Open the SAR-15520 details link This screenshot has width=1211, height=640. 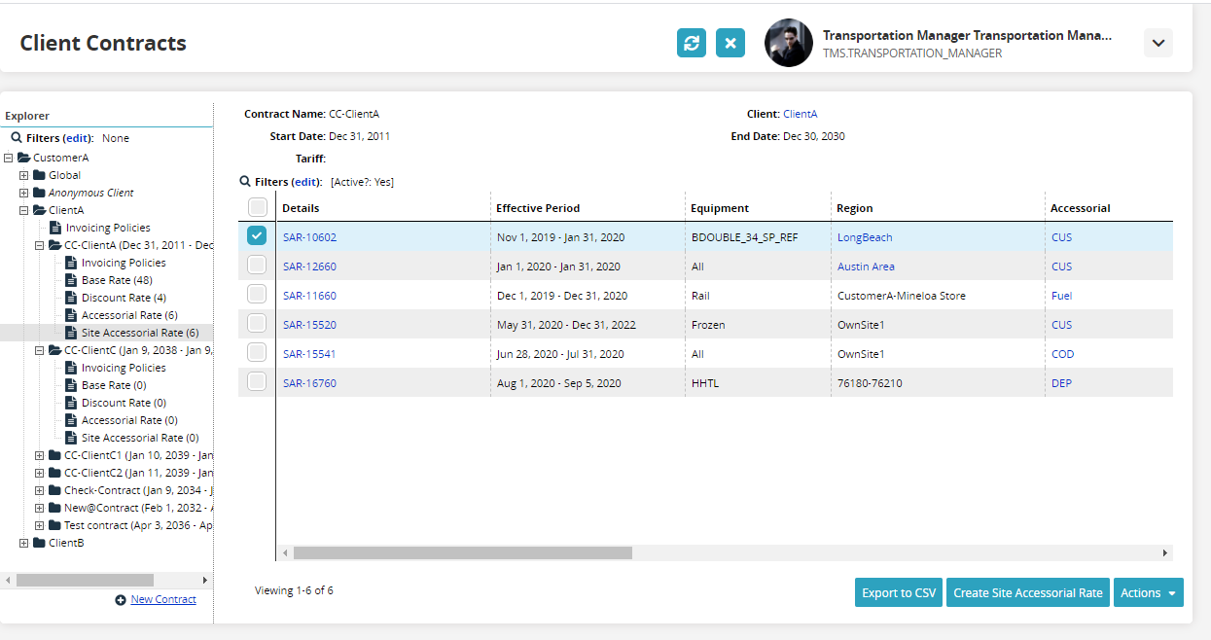[309, 325]
